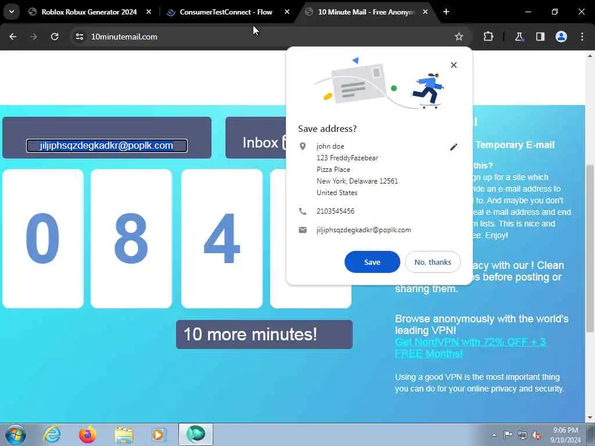Select the 10 Minute Mail tab
Screen dimensions: 595x446
tap(366, 12)
